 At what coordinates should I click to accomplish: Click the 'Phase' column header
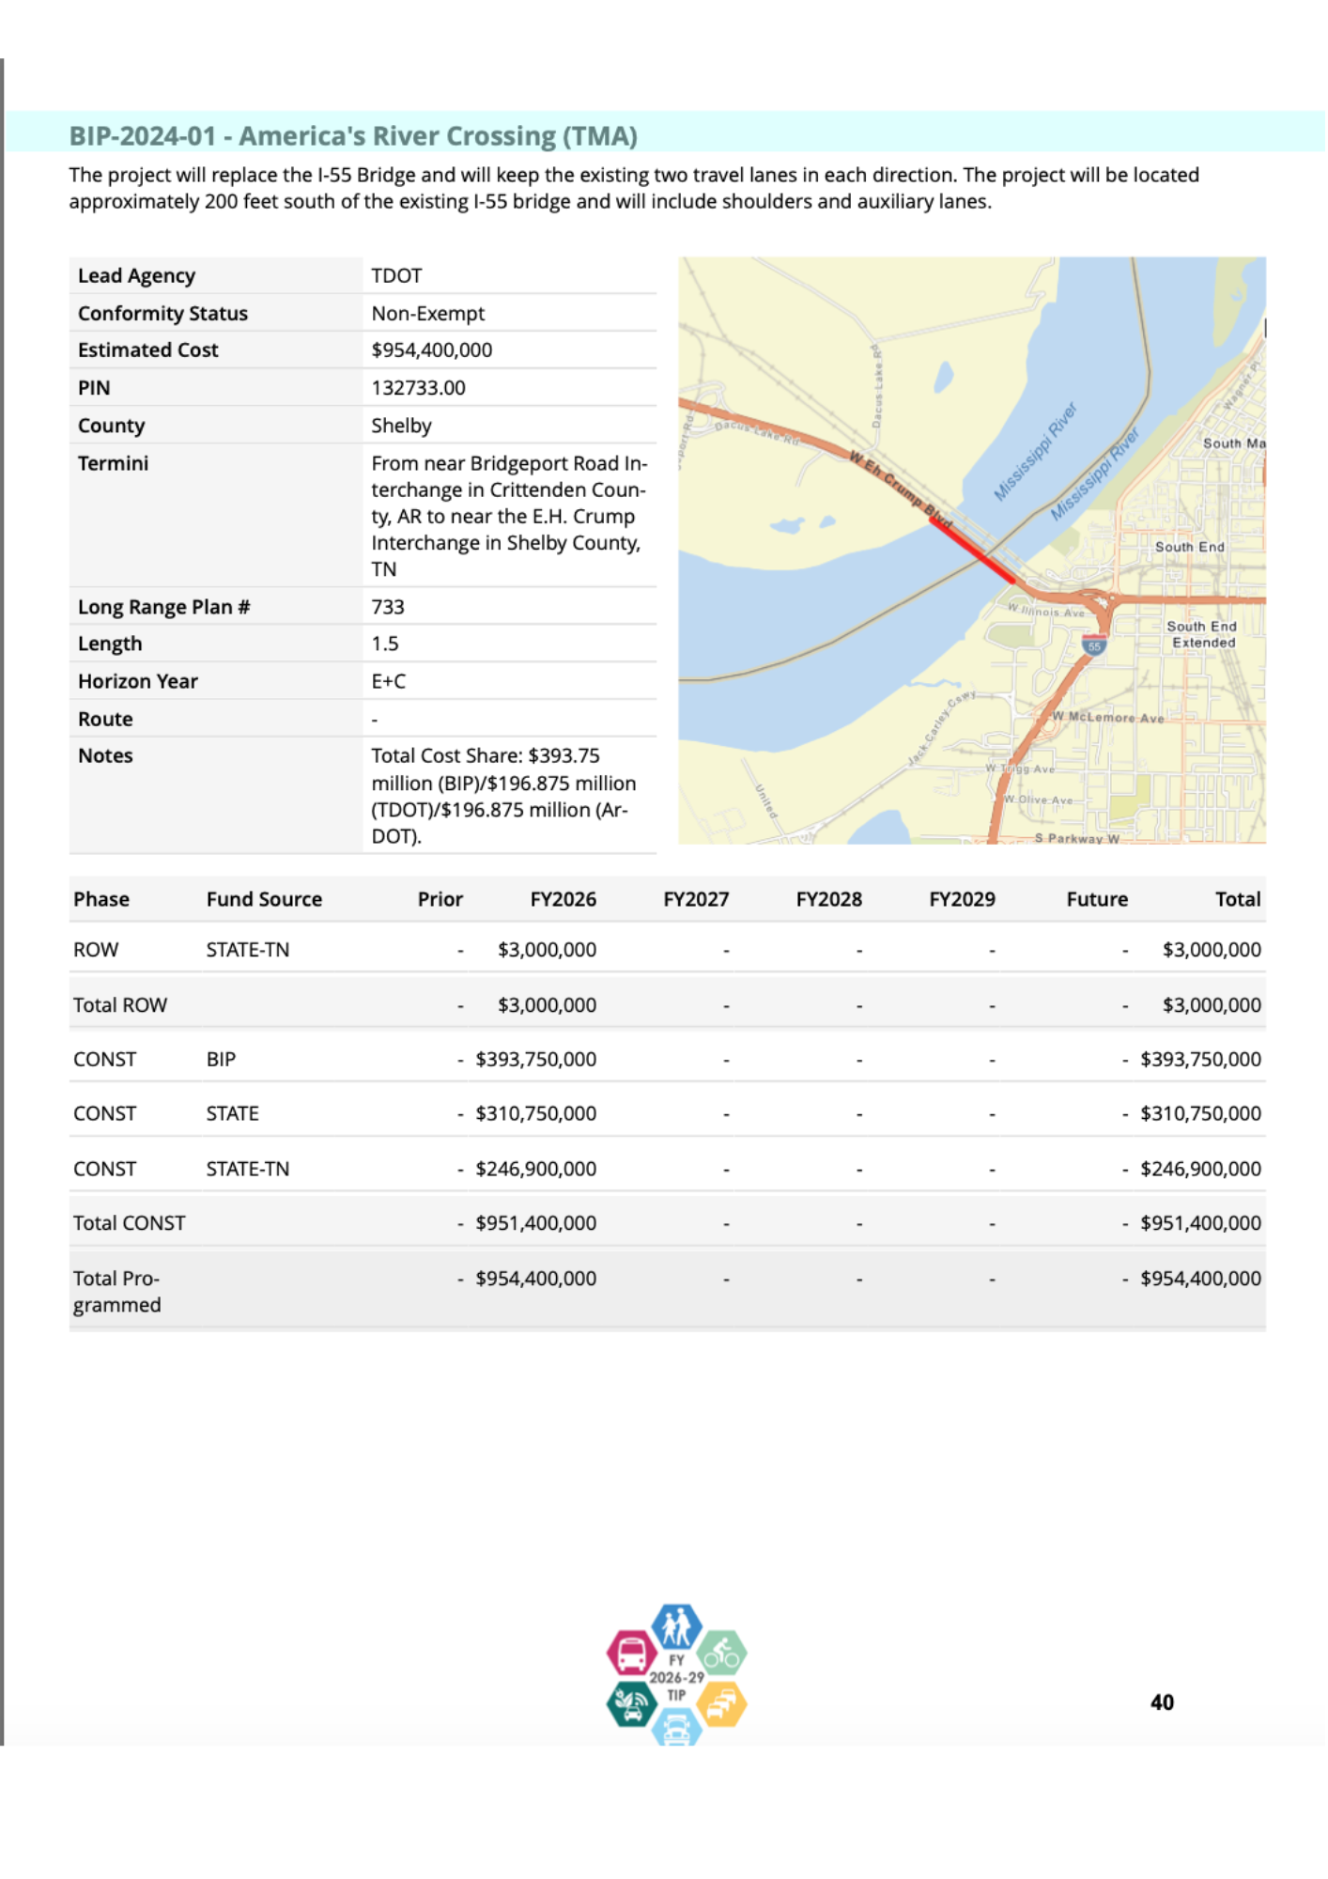101,899
